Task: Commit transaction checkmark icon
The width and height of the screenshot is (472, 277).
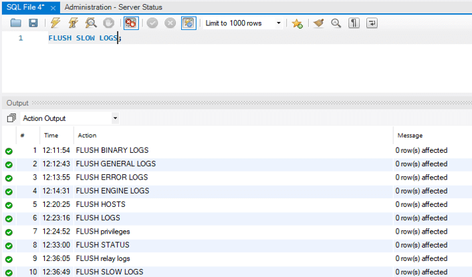Action: 152,23
